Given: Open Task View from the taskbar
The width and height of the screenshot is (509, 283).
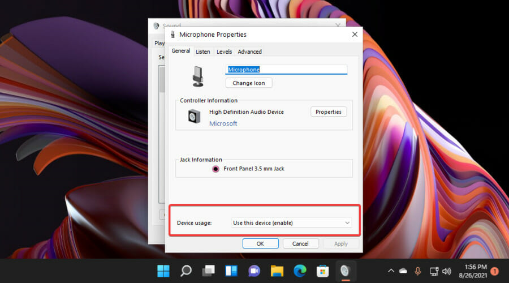Looking at the screenshot, I should coord(209,271).
